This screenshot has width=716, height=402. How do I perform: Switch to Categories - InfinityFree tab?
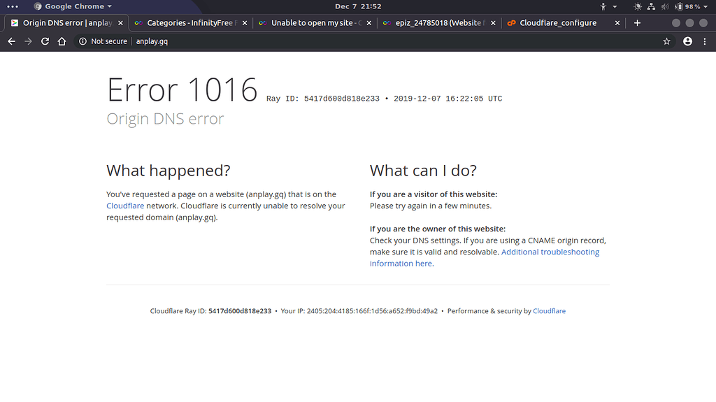(x=190, y=23)
